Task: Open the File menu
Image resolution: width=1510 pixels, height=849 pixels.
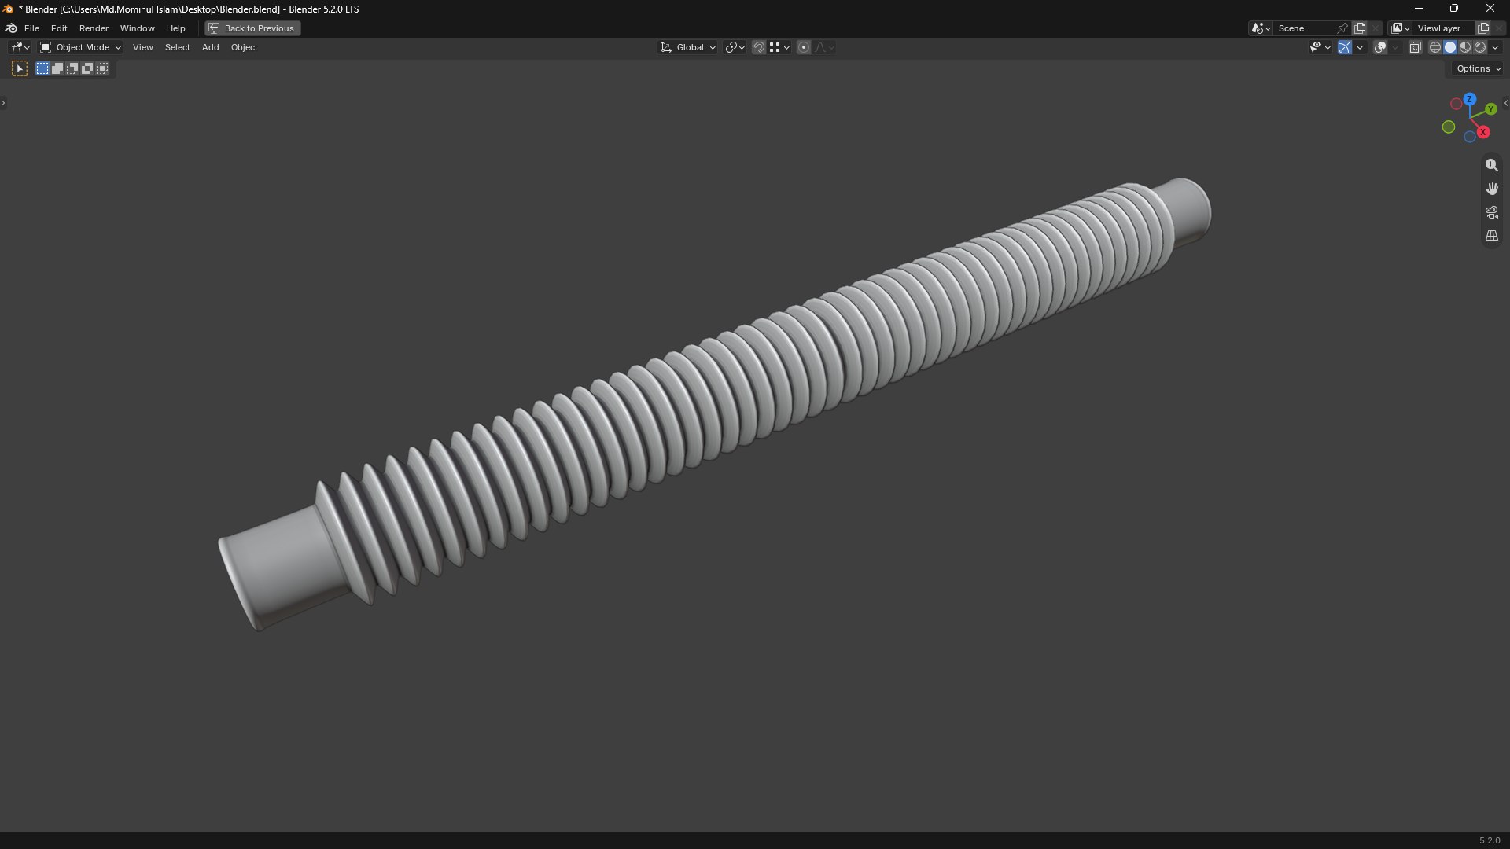Action: [x=31, y=28]
